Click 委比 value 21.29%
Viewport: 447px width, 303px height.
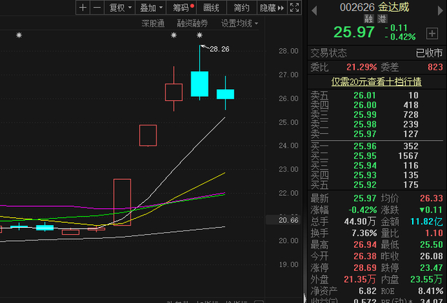[362, 68]
